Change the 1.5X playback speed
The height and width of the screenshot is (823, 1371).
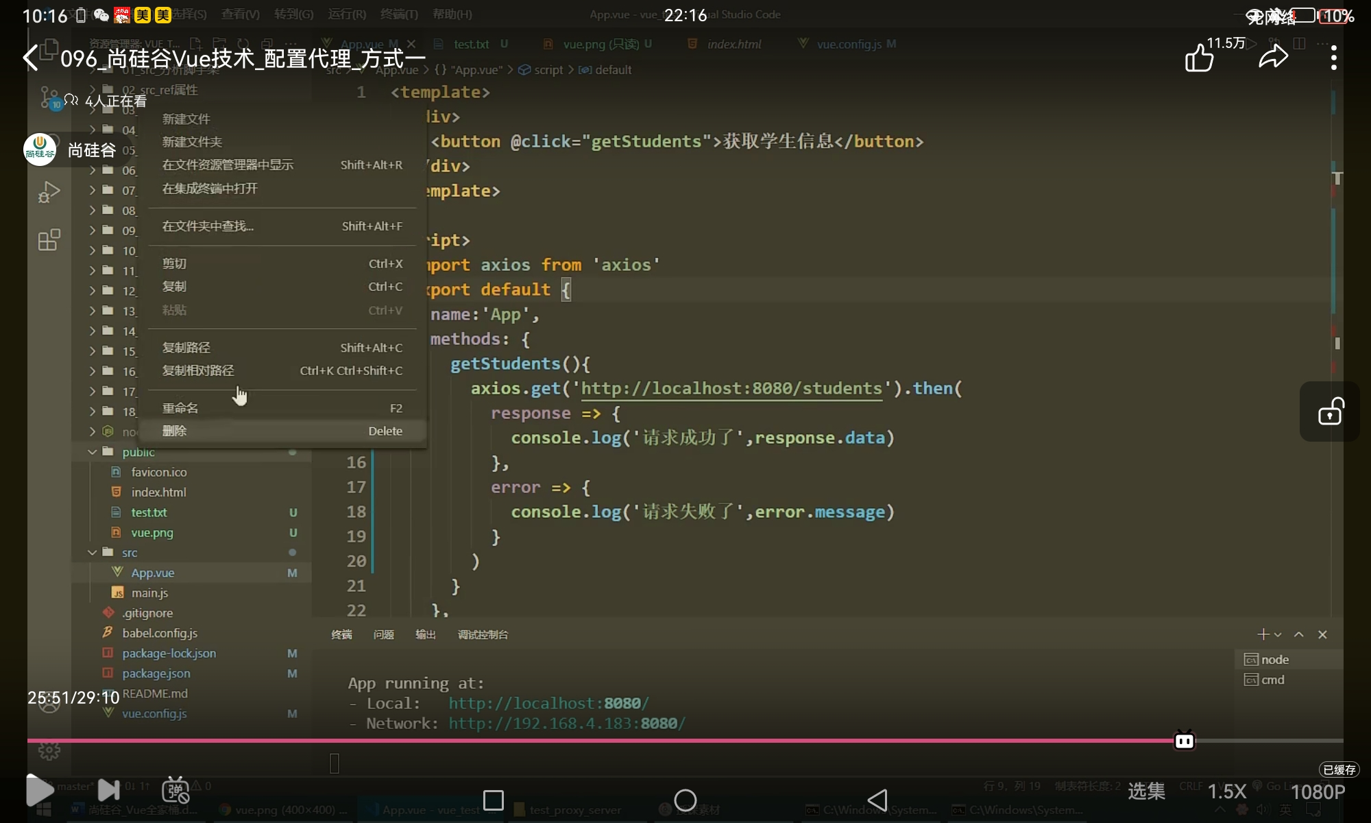click(x=1226, y=791)
